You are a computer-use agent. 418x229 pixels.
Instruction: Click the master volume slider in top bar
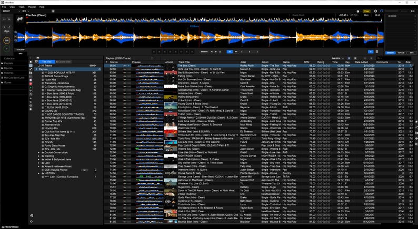(392, 11)
